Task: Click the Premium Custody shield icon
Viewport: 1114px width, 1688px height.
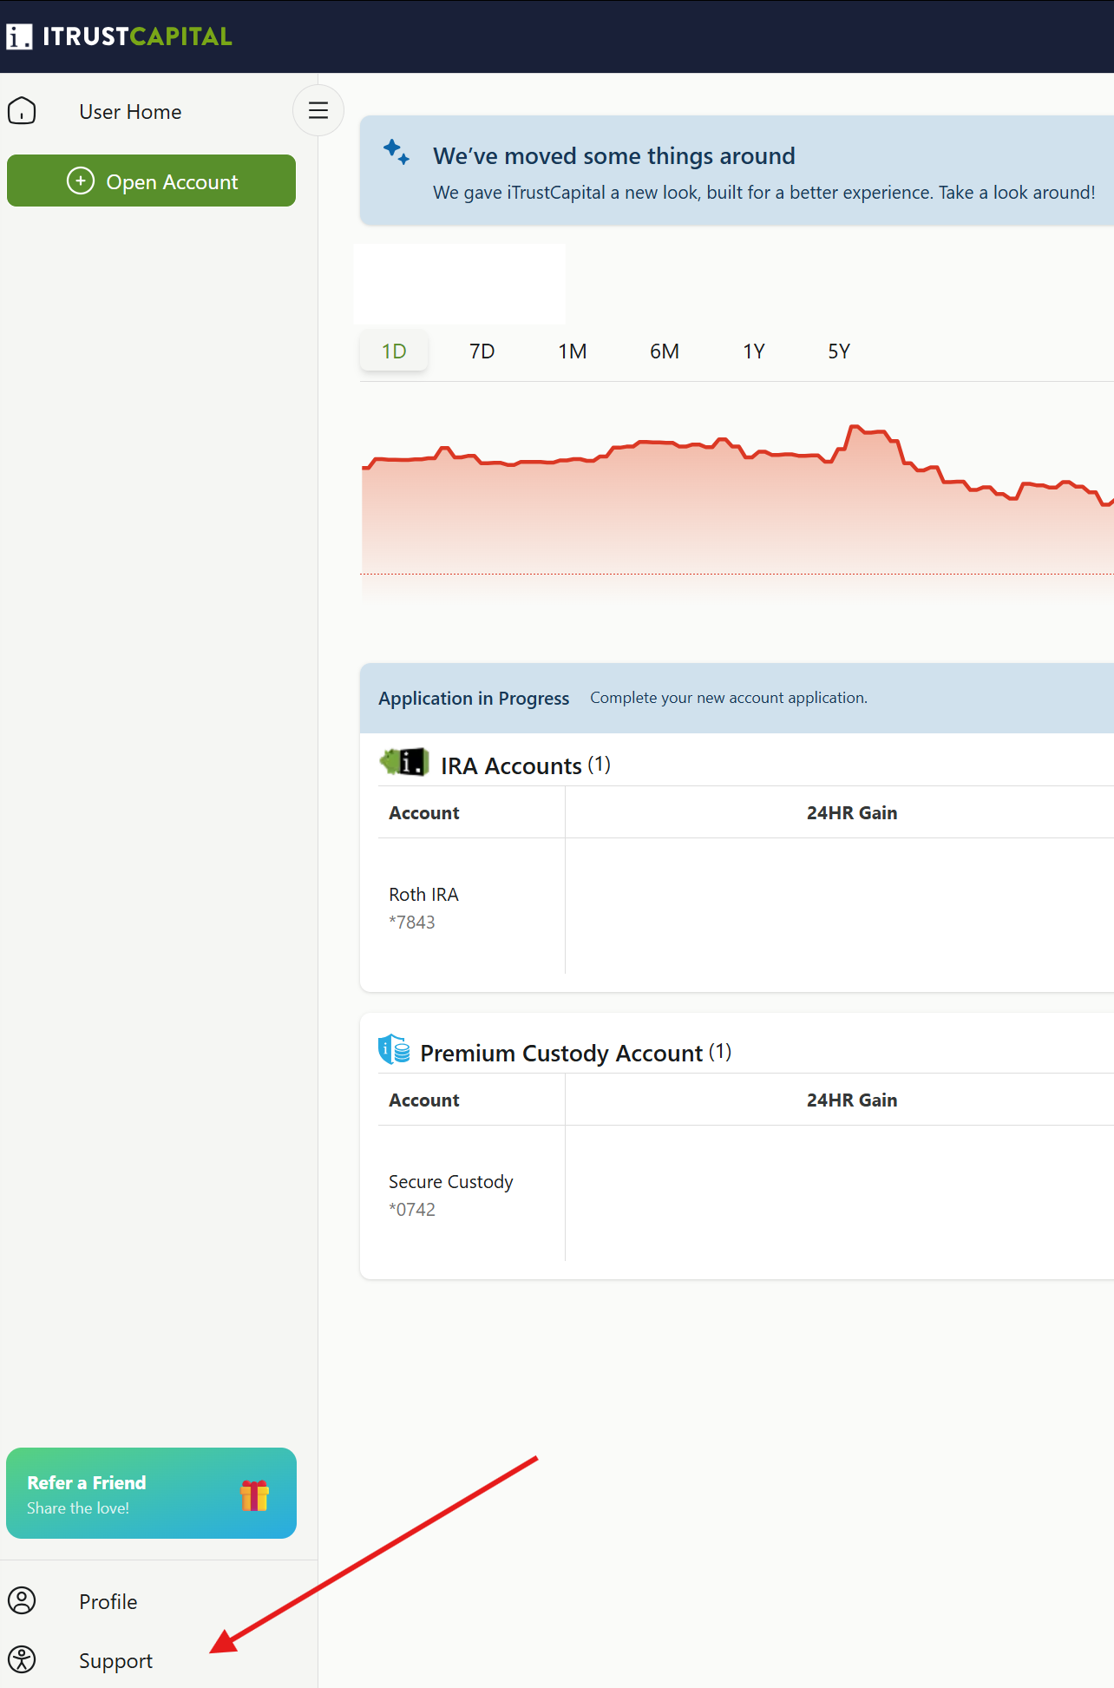Action: [x=394, y=1049]
